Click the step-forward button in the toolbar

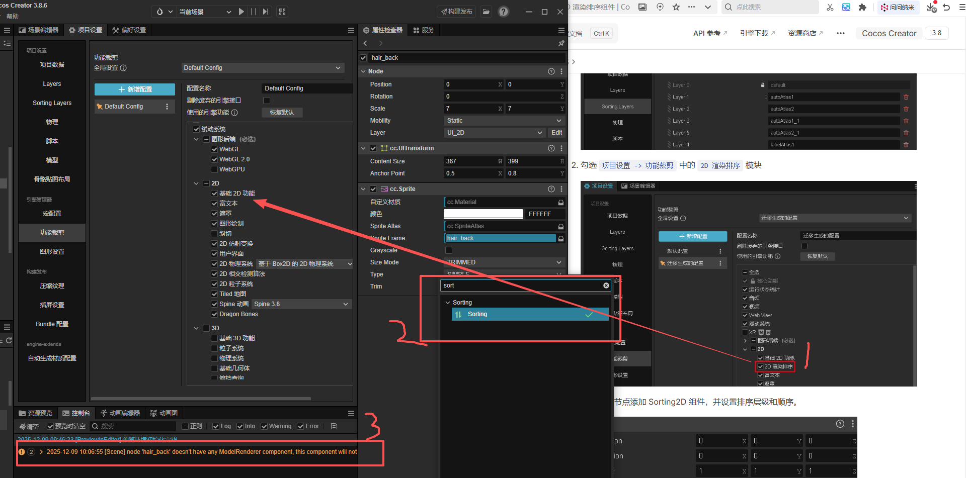(x=266, y=12)
